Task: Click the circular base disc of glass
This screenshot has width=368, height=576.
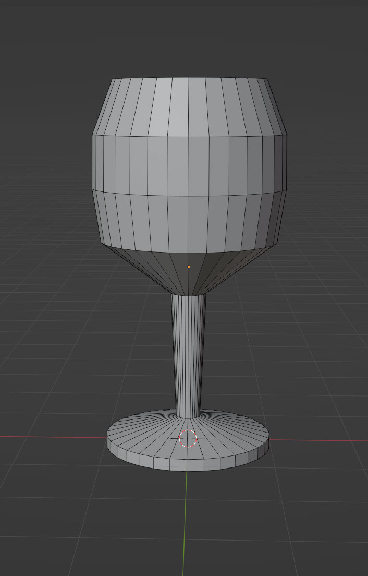Action: (188, 441)
